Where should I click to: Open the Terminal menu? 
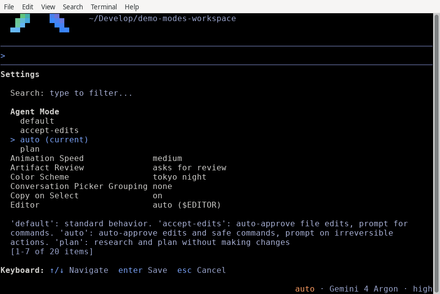click(104, 7)
